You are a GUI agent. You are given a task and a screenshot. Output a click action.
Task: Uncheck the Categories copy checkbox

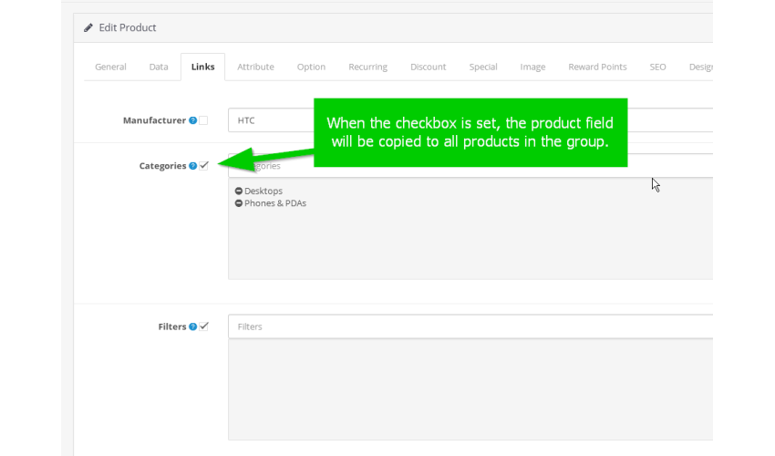pos(203,166)
